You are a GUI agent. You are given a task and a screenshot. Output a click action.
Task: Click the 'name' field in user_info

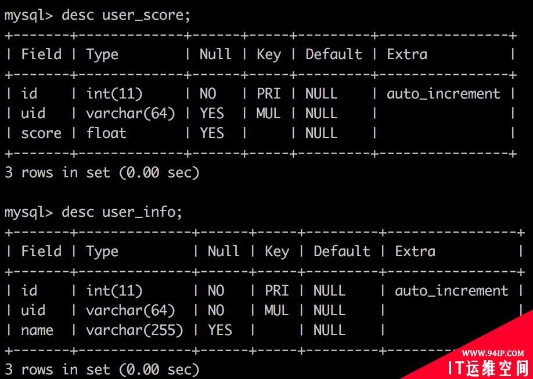(x=37, y=330)
